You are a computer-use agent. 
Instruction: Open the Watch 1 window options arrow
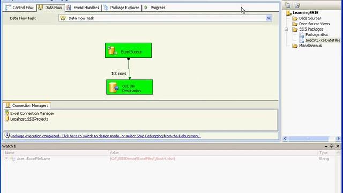(326, 146)
